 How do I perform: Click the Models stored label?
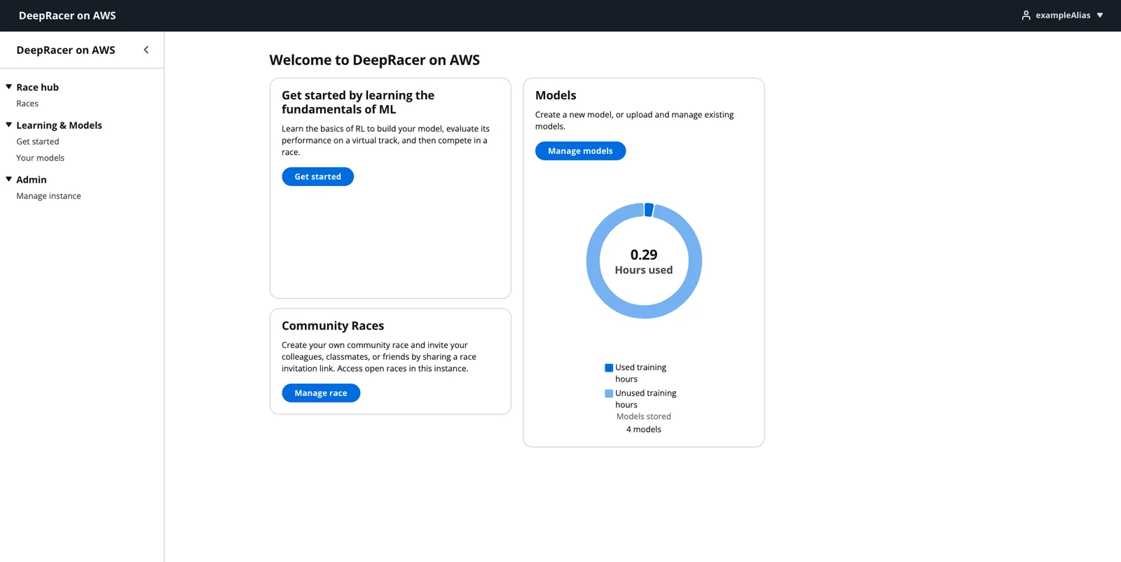click(644, 416)
